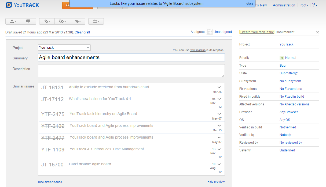Click 'YouTrack 4.1 Introduces Time Management'
This screenshot has height=187, width=326.
(x=107, y=149)
